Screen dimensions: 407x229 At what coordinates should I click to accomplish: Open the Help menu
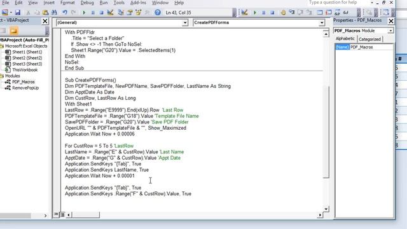coord(179,3)
